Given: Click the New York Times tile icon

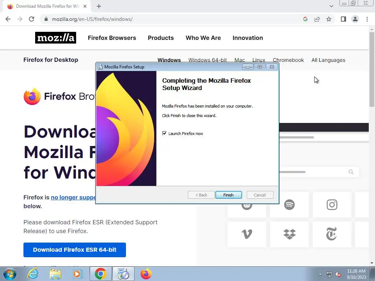Looking at the screenshot, I should coord(331,234).
